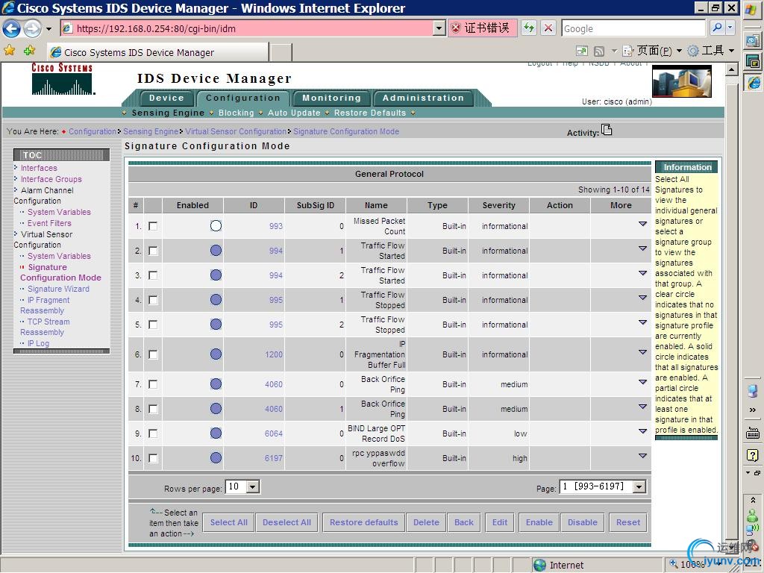Viewport: 764px width, 573px height.
Task: Click the Enable button
Action: click(539, 522)
